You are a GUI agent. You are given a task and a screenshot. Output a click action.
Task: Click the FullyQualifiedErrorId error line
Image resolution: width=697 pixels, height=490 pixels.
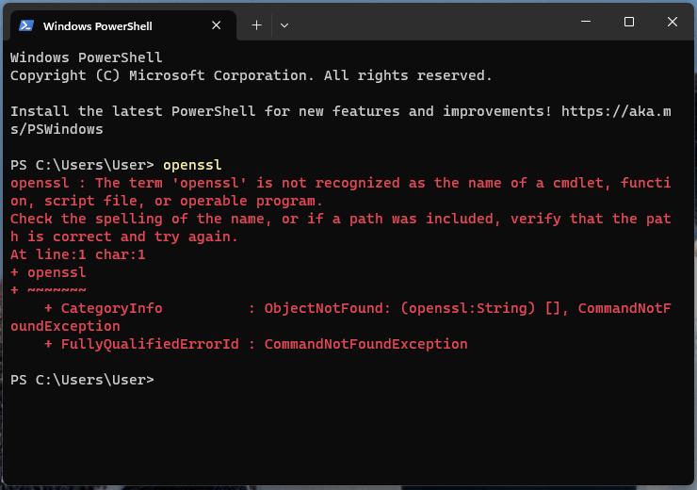pyautogui.click(x=256, y=344)
